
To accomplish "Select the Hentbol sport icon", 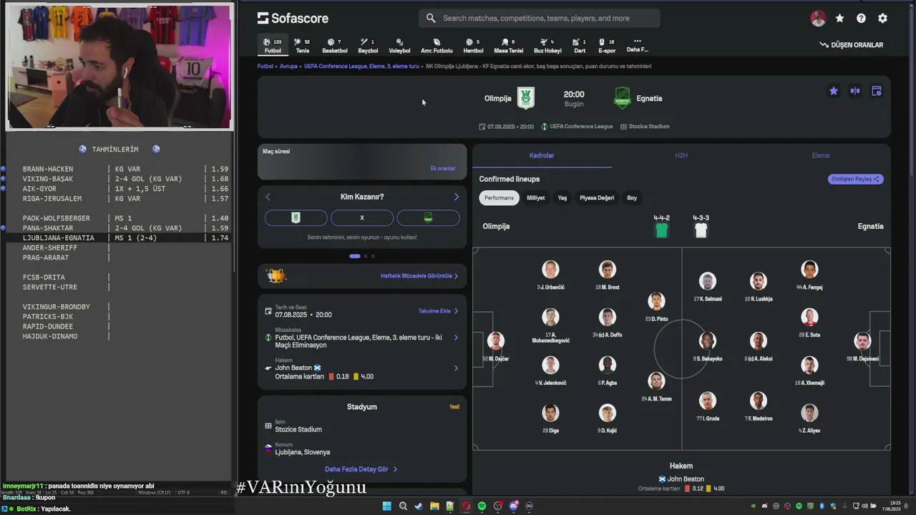I will pyautogui.click(x=473, y=46).
